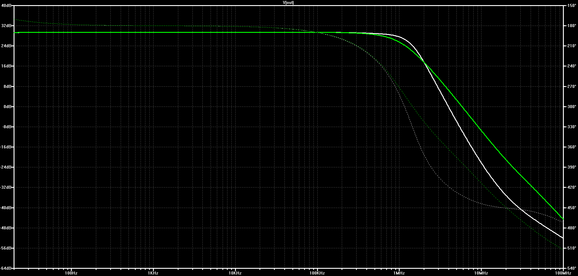Click the 1MHz frequency axis label
578x276 pixels.
point(399,273)
